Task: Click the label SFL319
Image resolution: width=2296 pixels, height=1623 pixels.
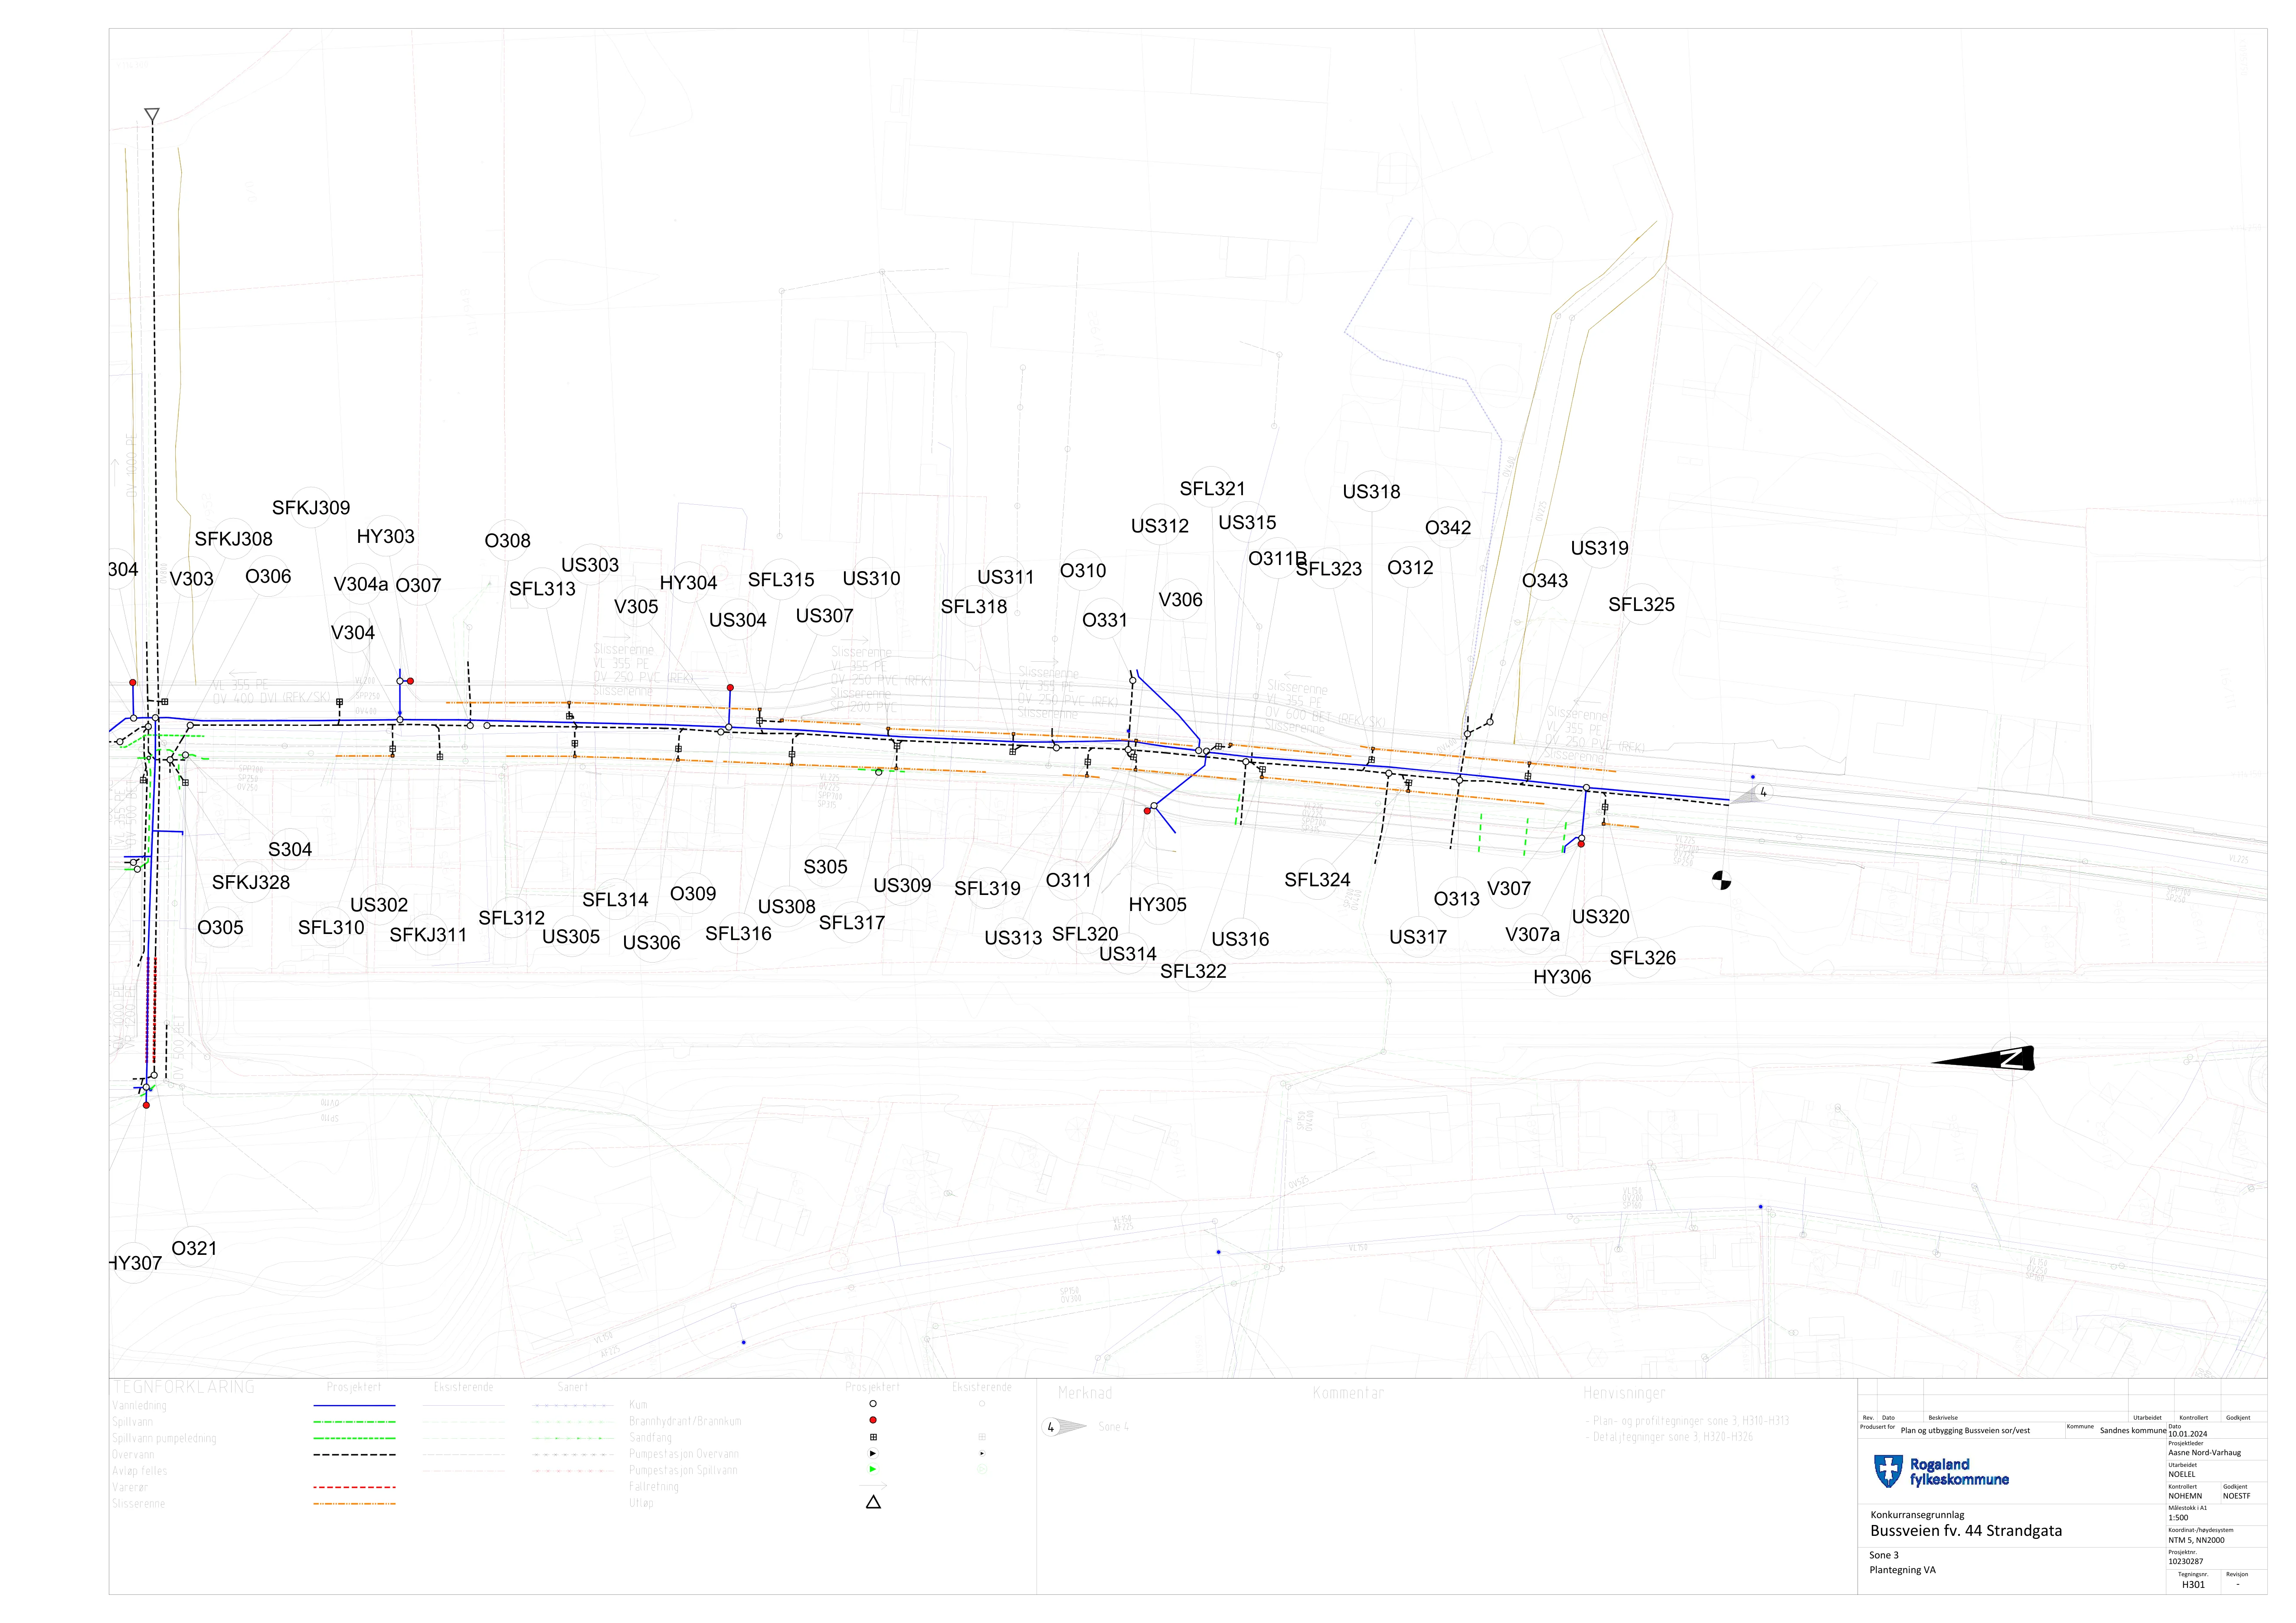Action: pos(987,889)
